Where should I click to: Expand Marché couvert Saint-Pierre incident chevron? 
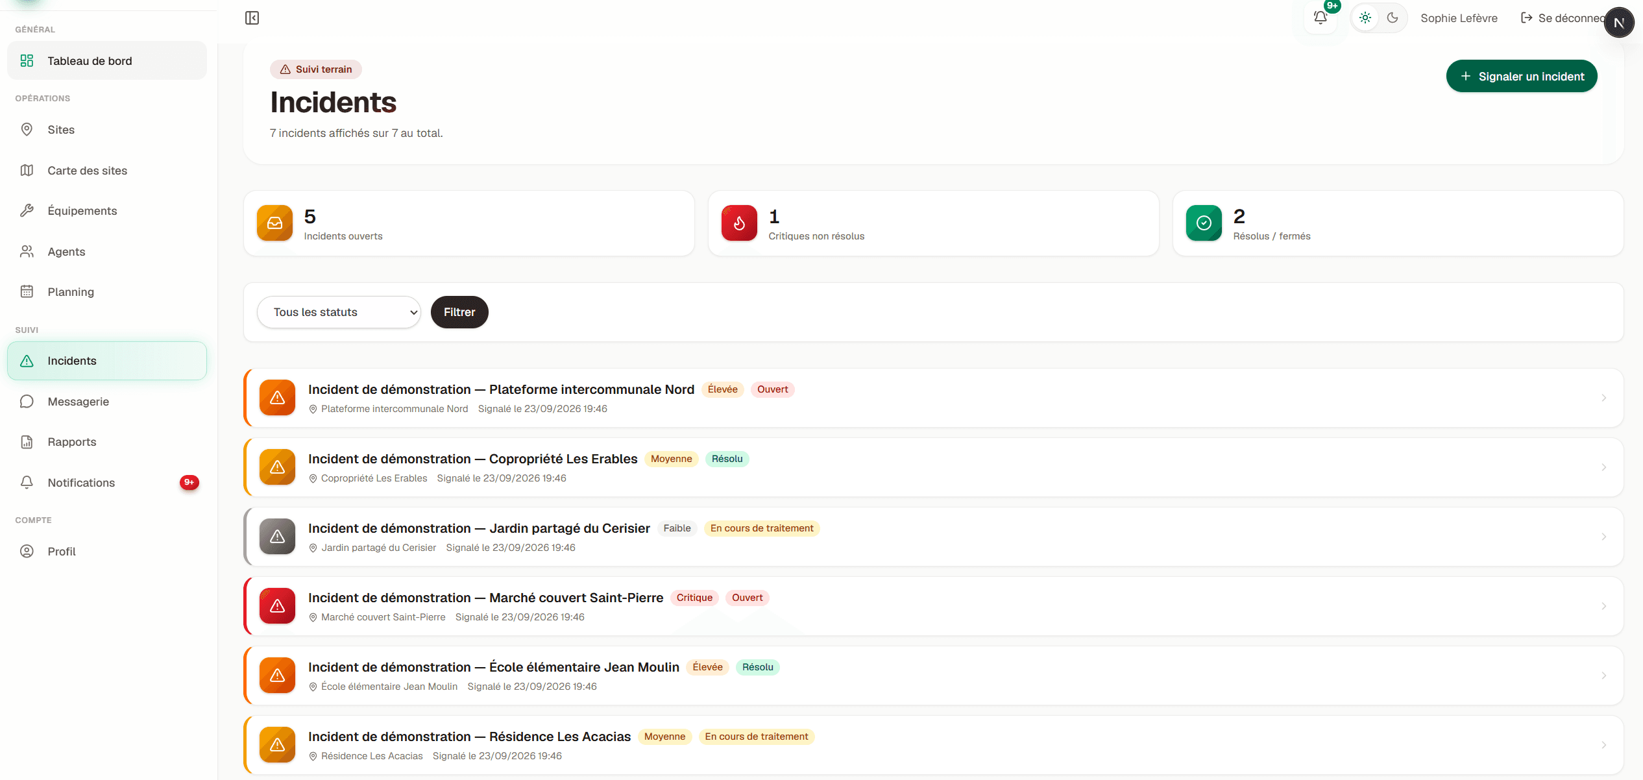1604,606
